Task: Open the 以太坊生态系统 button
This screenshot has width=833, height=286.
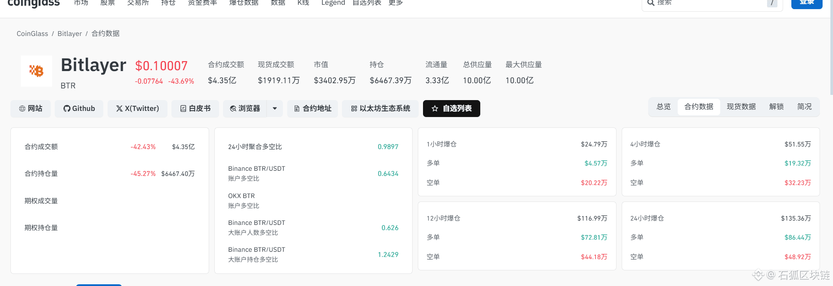Action: (380, 109)
